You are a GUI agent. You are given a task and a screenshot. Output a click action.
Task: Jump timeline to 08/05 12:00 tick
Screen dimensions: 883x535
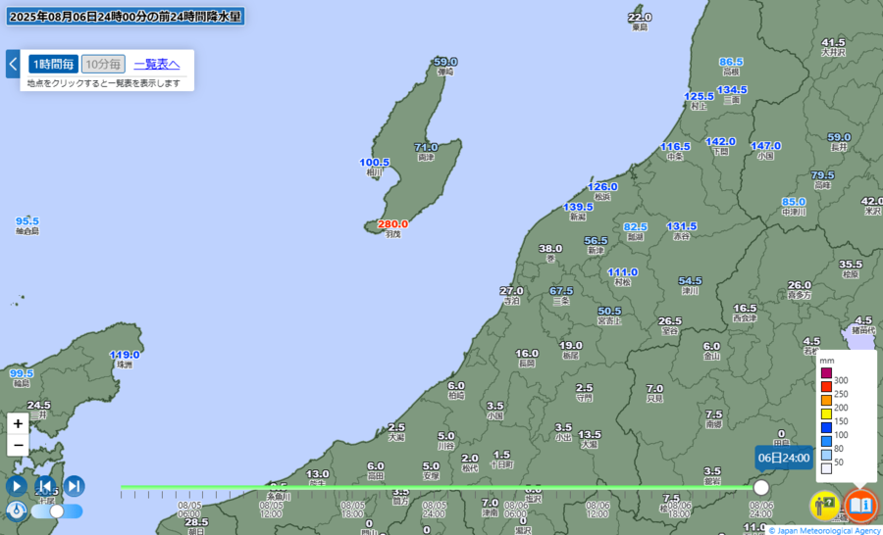[x=271, y=510]
